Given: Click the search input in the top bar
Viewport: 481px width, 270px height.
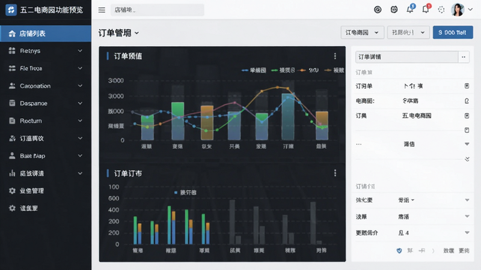Looking at the screenshot, I should [158, 10].
